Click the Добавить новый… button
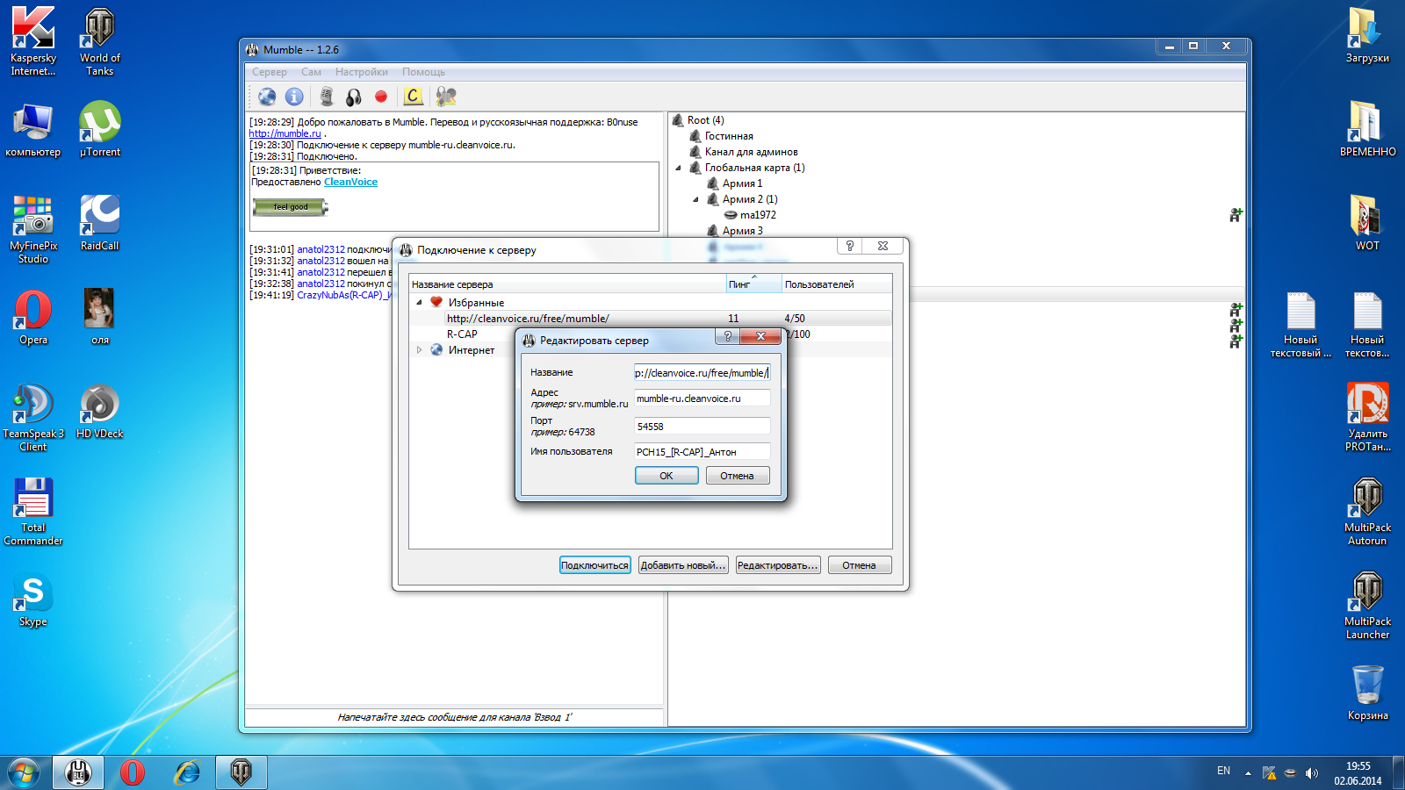 pos(682,565)
